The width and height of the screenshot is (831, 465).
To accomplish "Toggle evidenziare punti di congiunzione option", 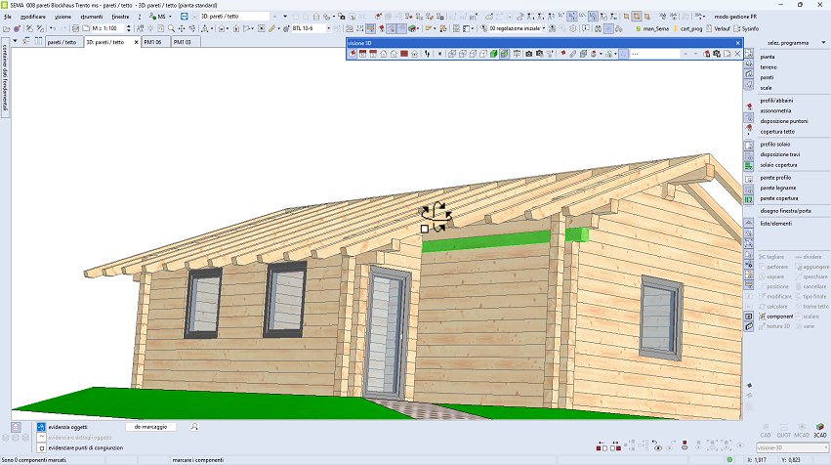I will tap(42, 447).
